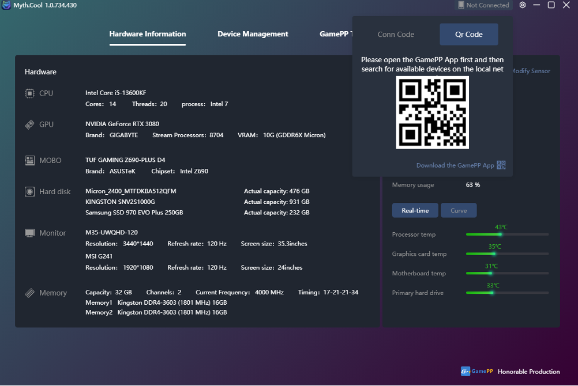
Task: Click the Chipset Intel Z690 value
Action: 194,171
